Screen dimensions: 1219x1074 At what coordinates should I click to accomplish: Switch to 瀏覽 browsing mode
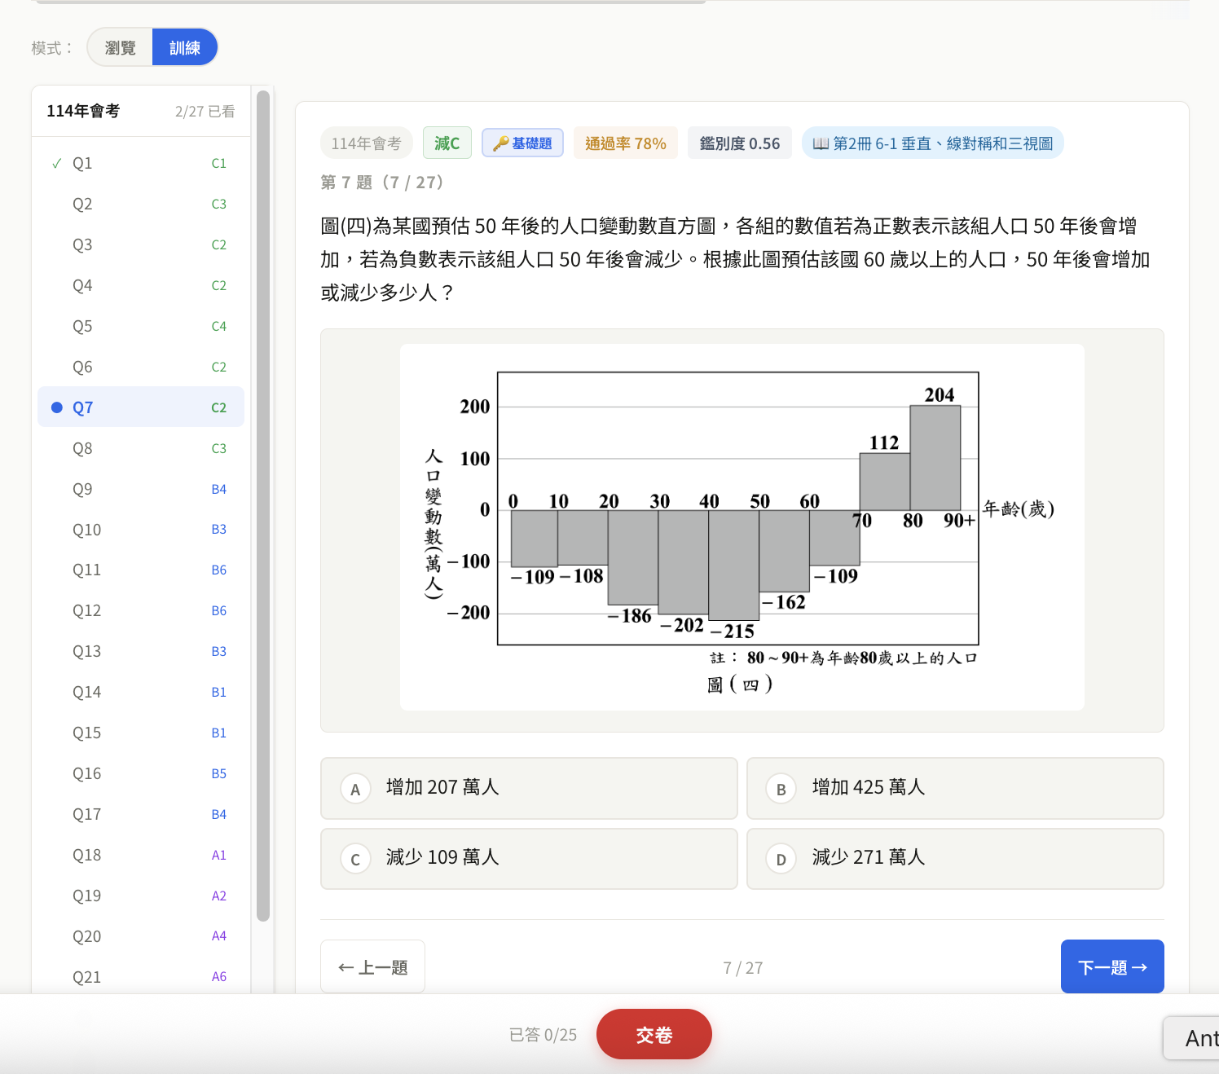(119, 47)
